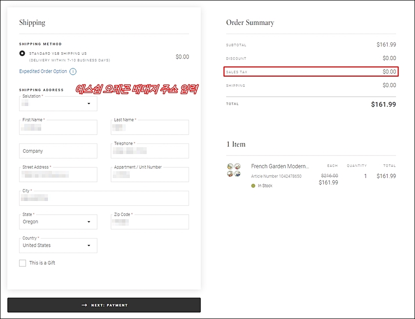The width and height of the screenshot is (415, 319).
Task: Click the 1 Item heading
Action: (236, 144)
